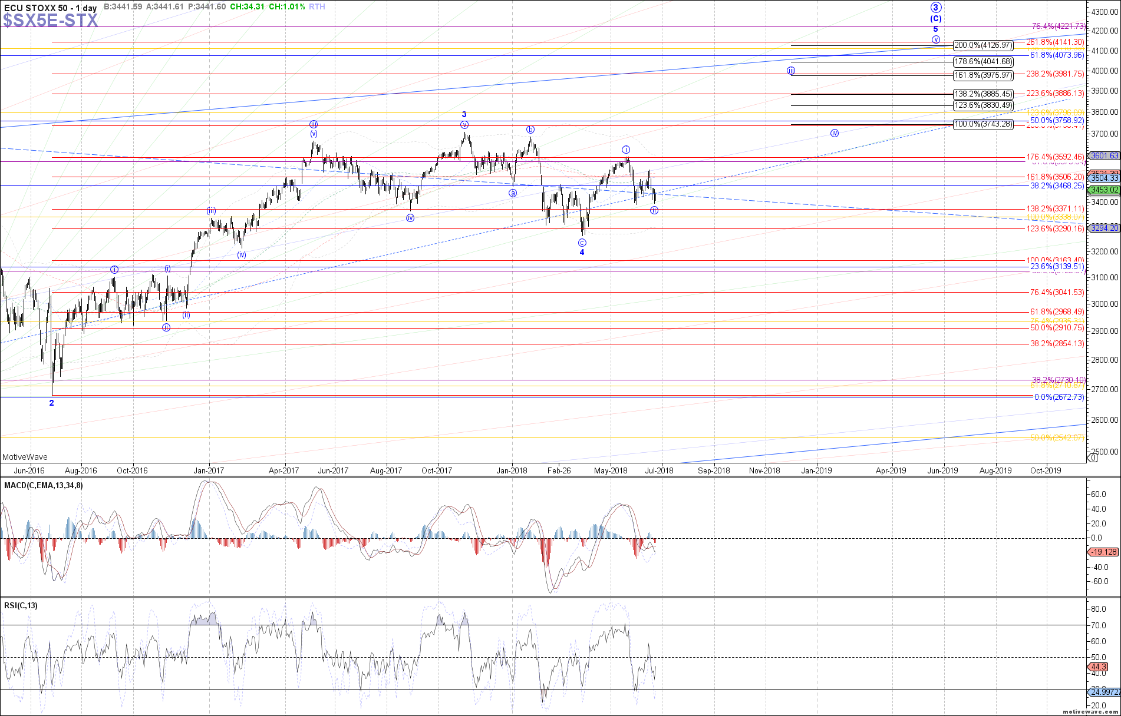
Task: Click the 3601.63 price axis tag
Action: [x=1104, y=156]
